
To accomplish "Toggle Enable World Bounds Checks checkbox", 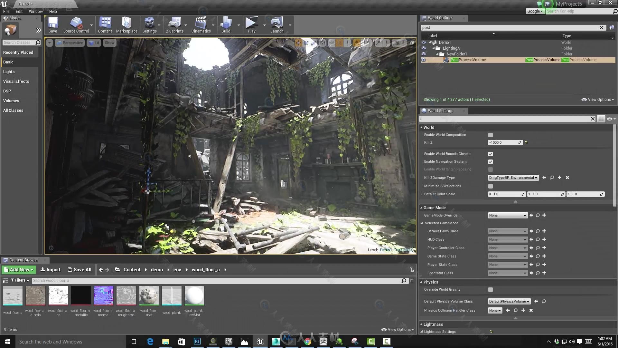I will 490,154.
